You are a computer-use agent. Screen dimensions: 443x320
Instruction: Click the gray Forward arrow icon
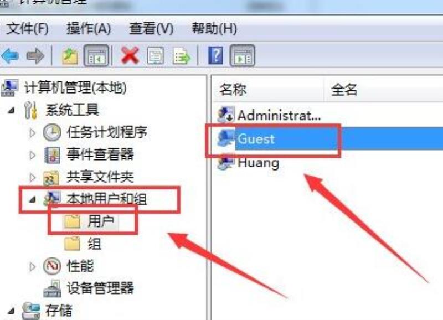point(35,55)
